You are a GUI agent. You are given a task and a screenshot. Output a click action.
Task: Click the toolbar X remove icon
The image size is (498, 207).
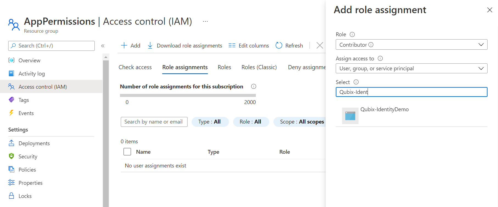click(x=320, y=45)
